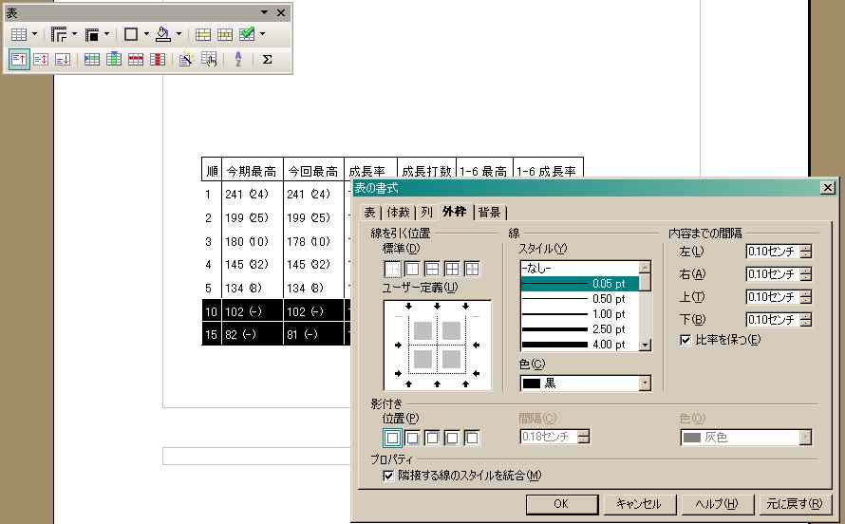Open the background color dropdown arrow in toolbar
The width and height of the screenshot is (845, 524).
pos(178,34)
